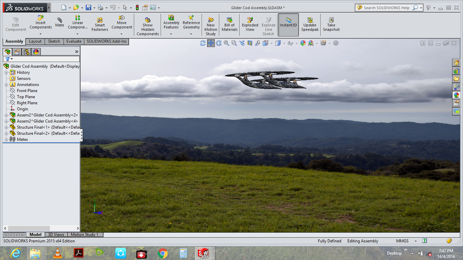Open Google Chrome from taskbar
The image size is (463, 260).
[163, 253]
